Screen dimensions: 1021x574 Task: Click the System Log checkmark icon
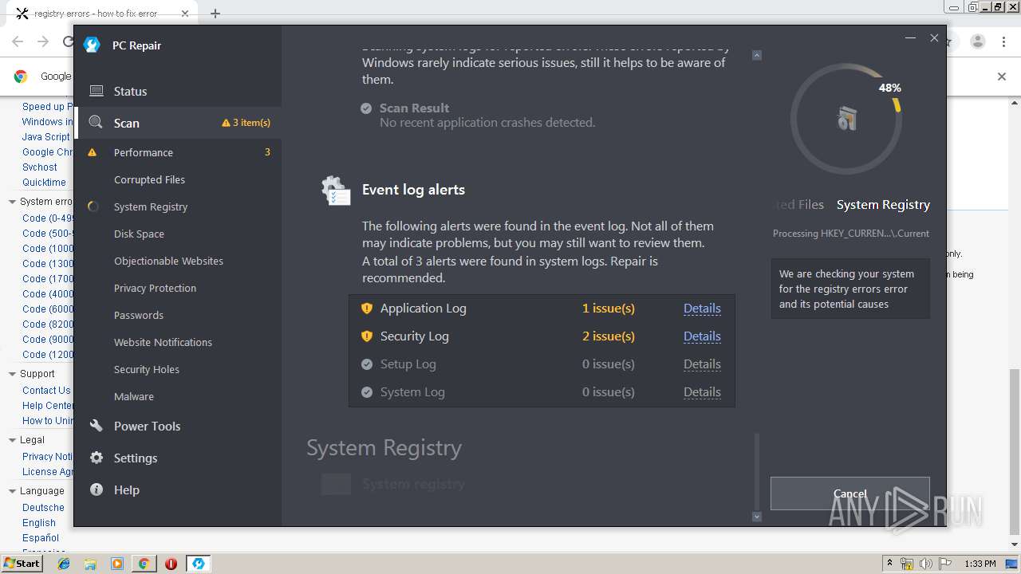pos(367,392)
